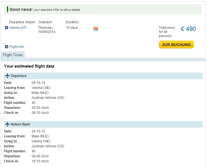
Task: Click the 'Your estimated flight data' heading
Action: (x=29, y=66)
